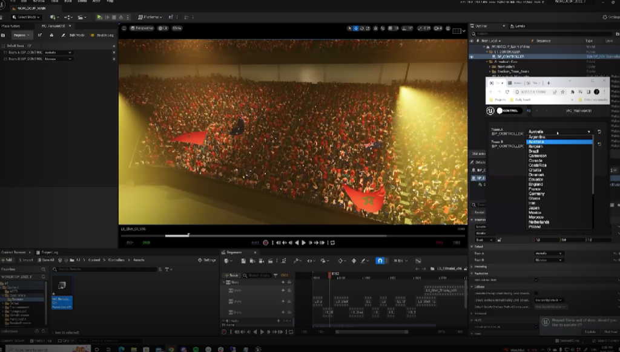Click the viewport record button
This screenshot has height=352, width=620.
pyautogui.click(x=265, y=243)
